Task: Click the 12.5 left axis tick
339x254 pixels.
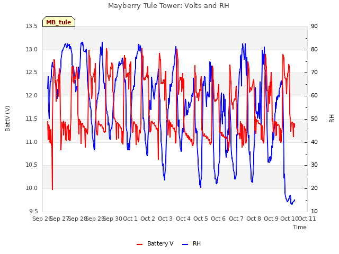Action: pos(32,72)
